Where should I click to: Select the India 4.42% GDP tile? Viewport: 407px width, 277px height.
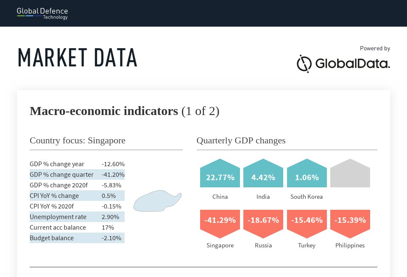pyautogui.click(x=263, y=173)
